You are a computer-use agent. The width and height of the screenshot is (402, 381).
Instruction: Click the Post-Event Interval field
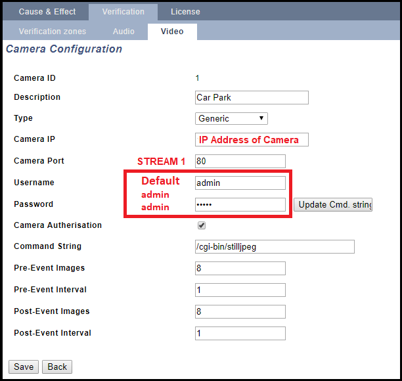[x=240, y=333]
